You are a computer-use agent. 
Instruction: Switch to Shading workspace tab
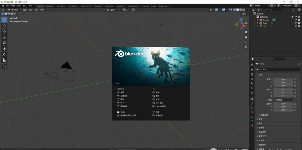(98, 6)
